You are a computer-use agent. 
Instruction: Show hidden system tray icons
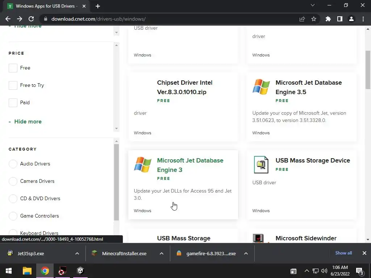click(307, 271)
